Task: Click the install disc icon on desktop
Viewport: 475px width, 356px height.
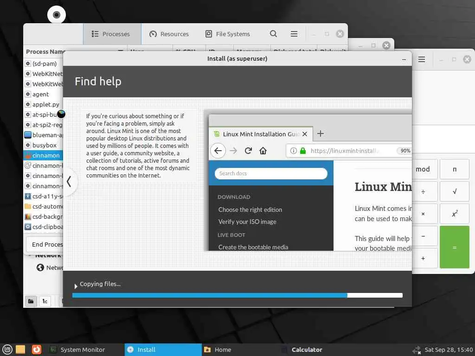Action: tap(57, 15)
